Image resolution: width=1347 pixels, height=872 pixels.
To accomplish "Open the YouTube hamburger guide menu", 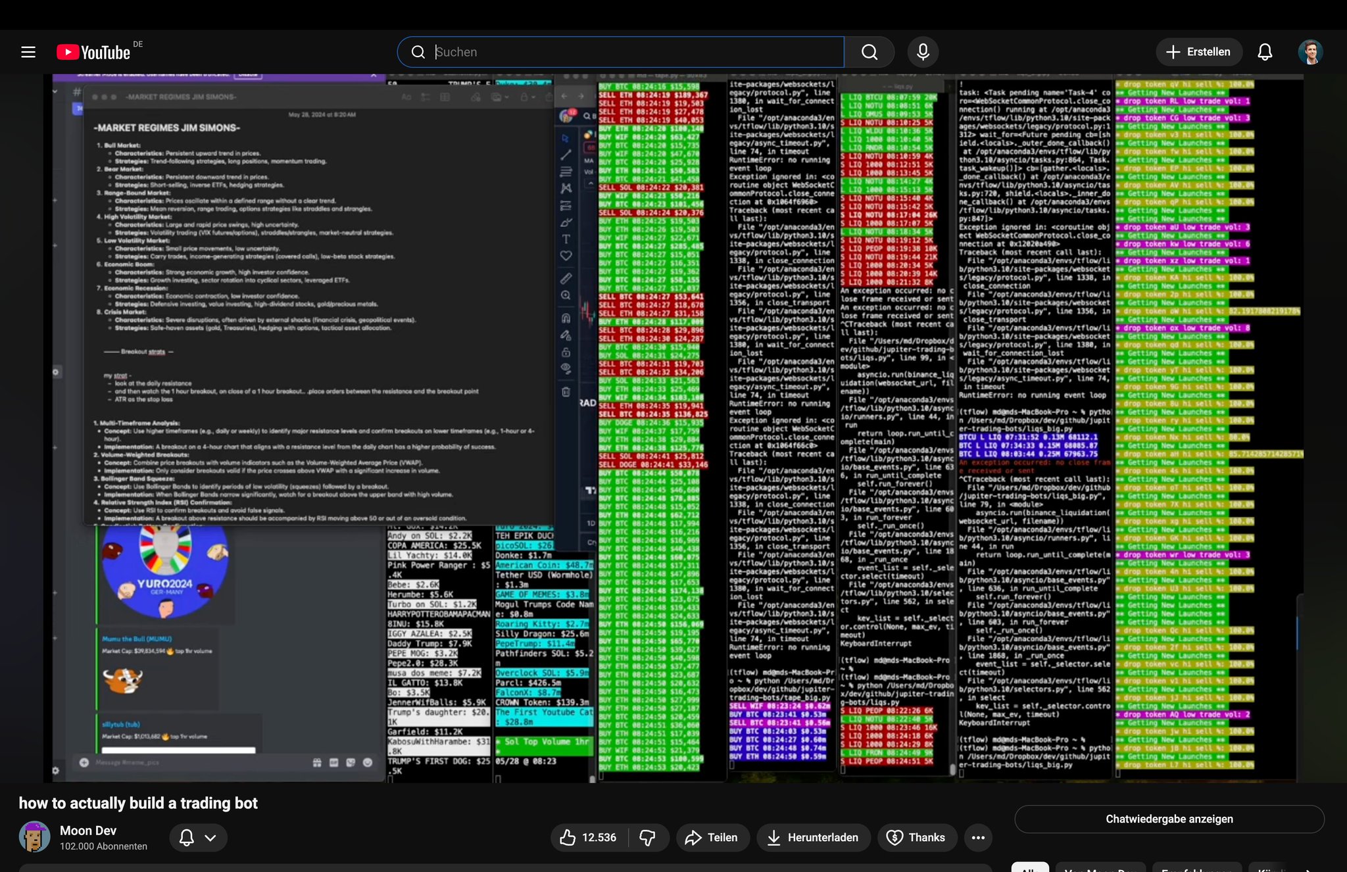I will pyautogui.click(x=28, y=52).
